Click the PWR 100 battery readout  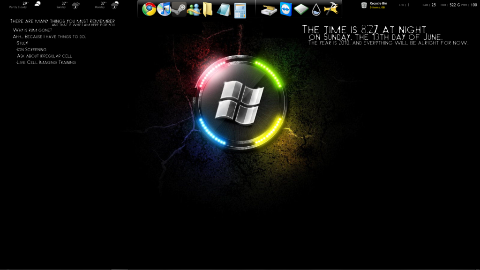click(x=469, y=5)
